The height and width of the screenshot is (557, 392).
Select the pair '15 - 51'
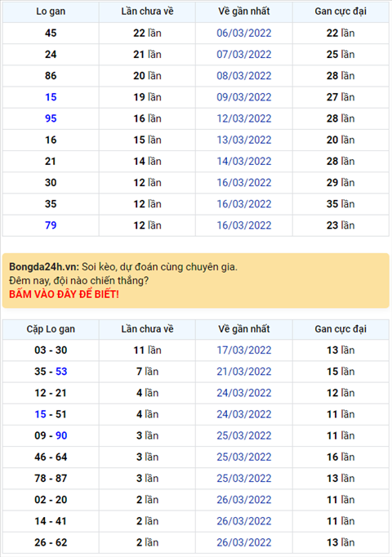coord(51,414)
